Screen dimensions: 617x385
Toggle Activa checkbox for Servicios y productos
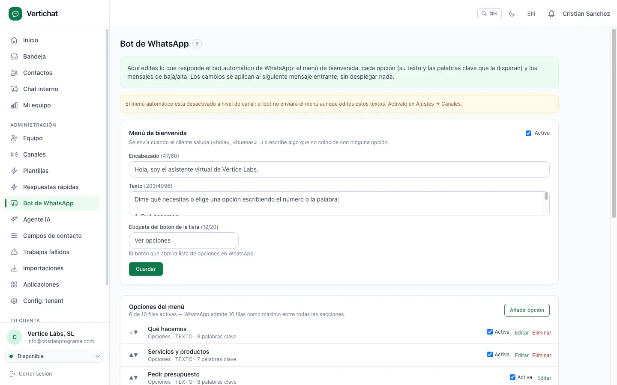(x=490, y=355)
